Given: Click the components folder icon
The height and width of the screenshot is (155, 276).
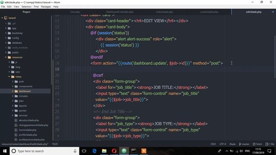Looking at the screenshot, I should coord(16,87).
